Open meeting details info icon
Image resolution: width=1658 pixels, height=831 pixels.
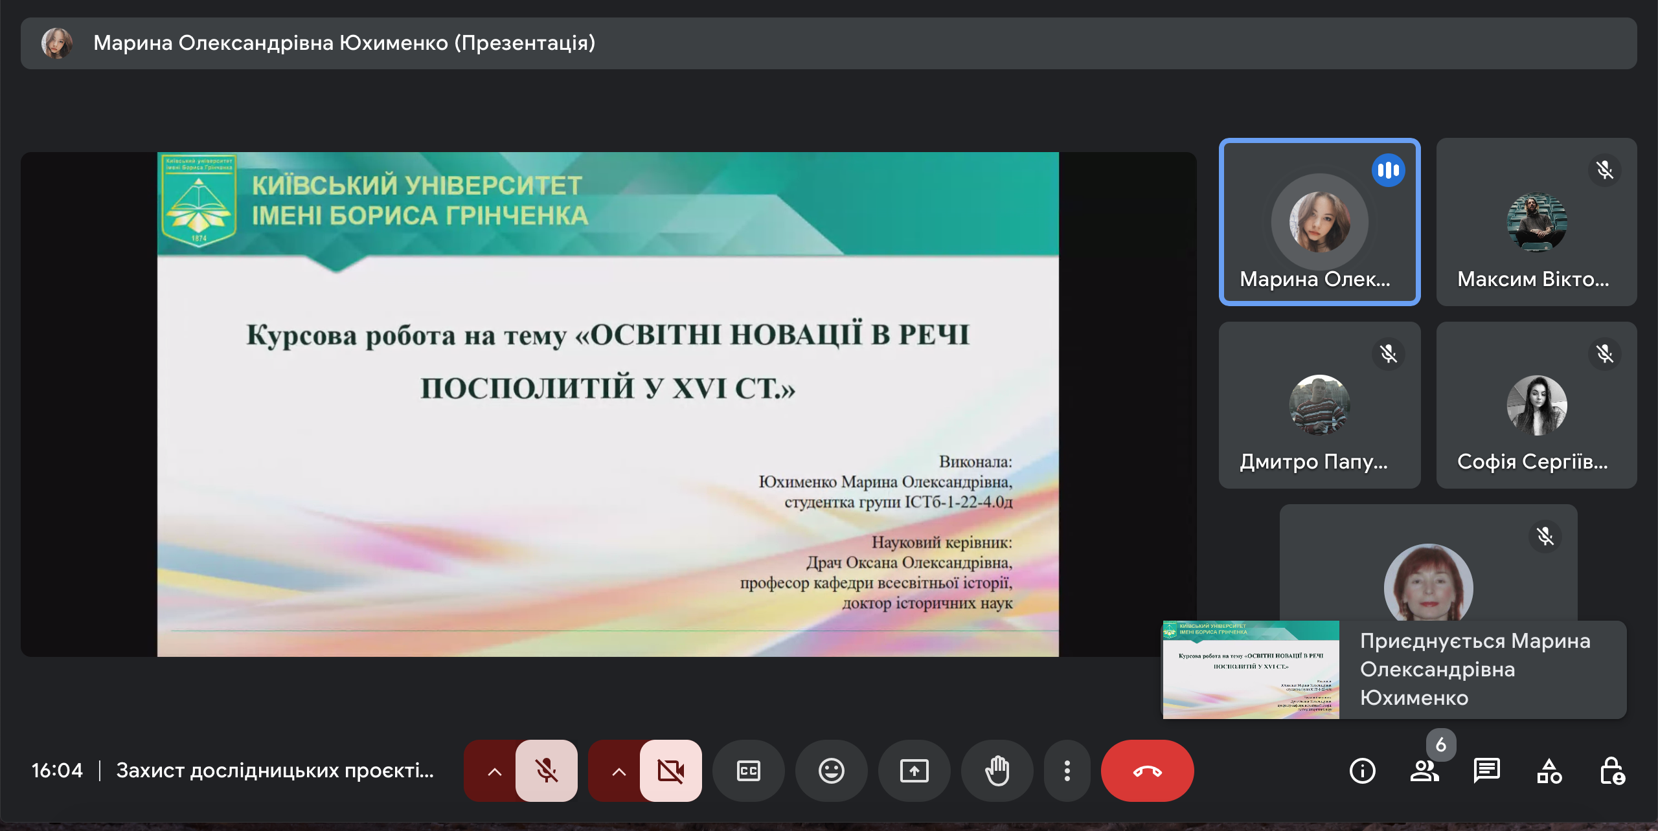click(x=1362, y=771)
